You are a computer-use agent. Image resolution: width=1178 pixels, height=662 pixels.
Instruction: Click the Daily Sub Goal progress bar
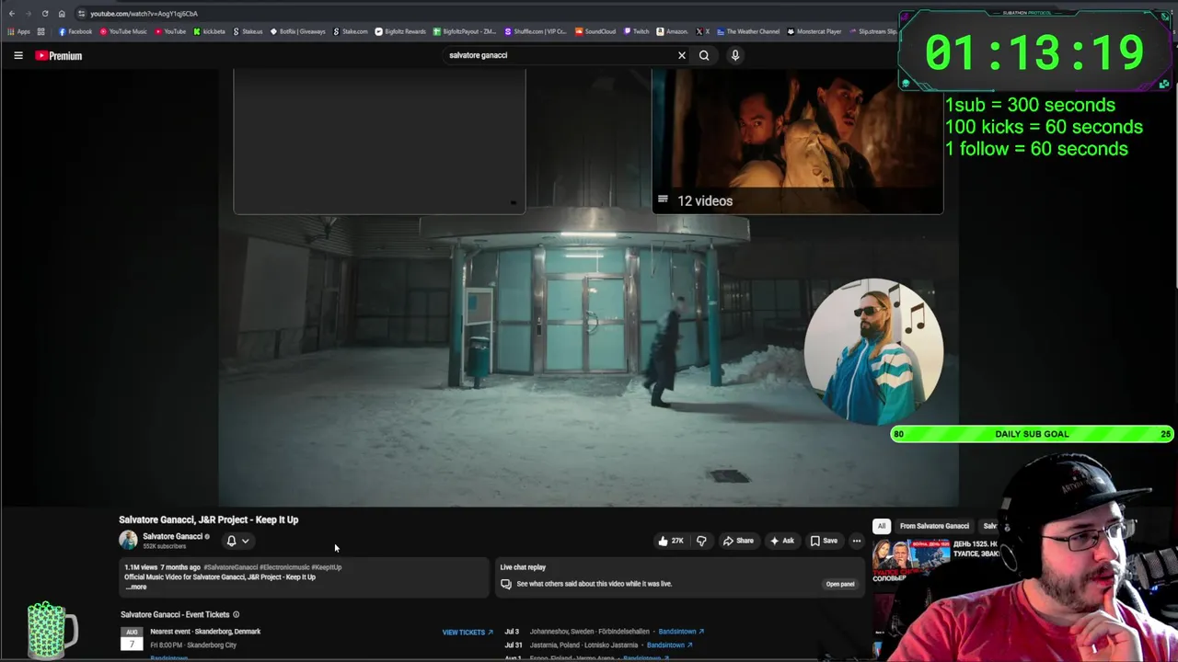pos(1032,434)
